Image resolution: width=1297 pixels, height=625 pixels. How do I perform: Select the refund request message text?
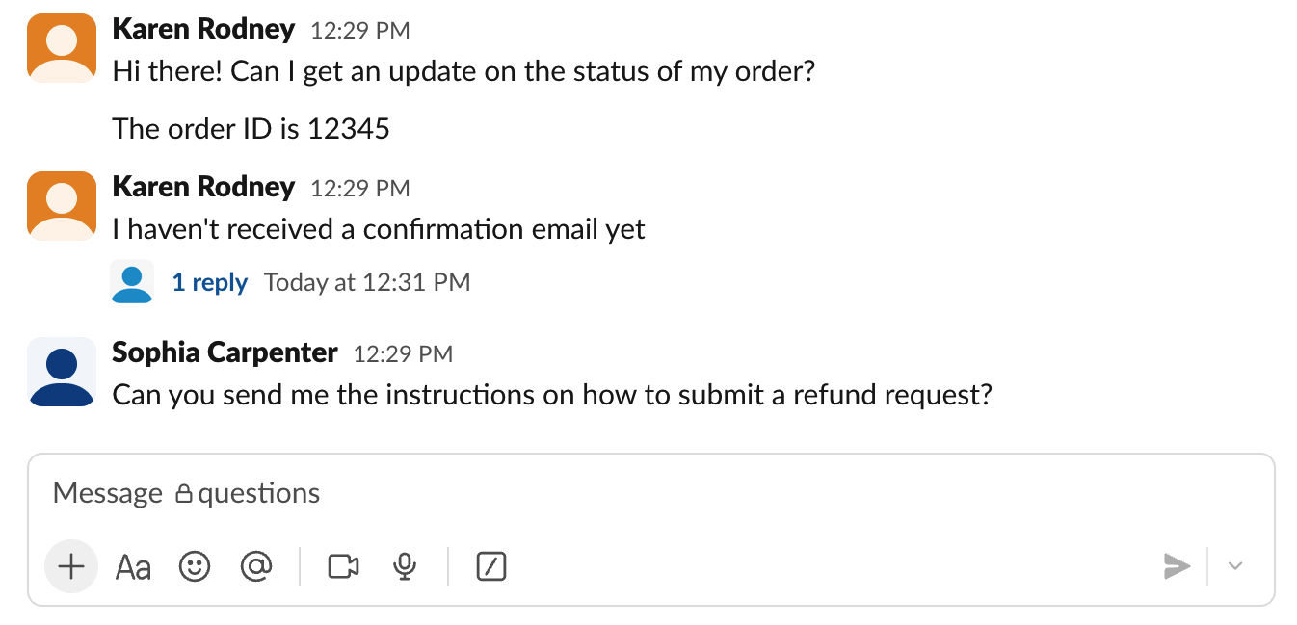[552, 395]
